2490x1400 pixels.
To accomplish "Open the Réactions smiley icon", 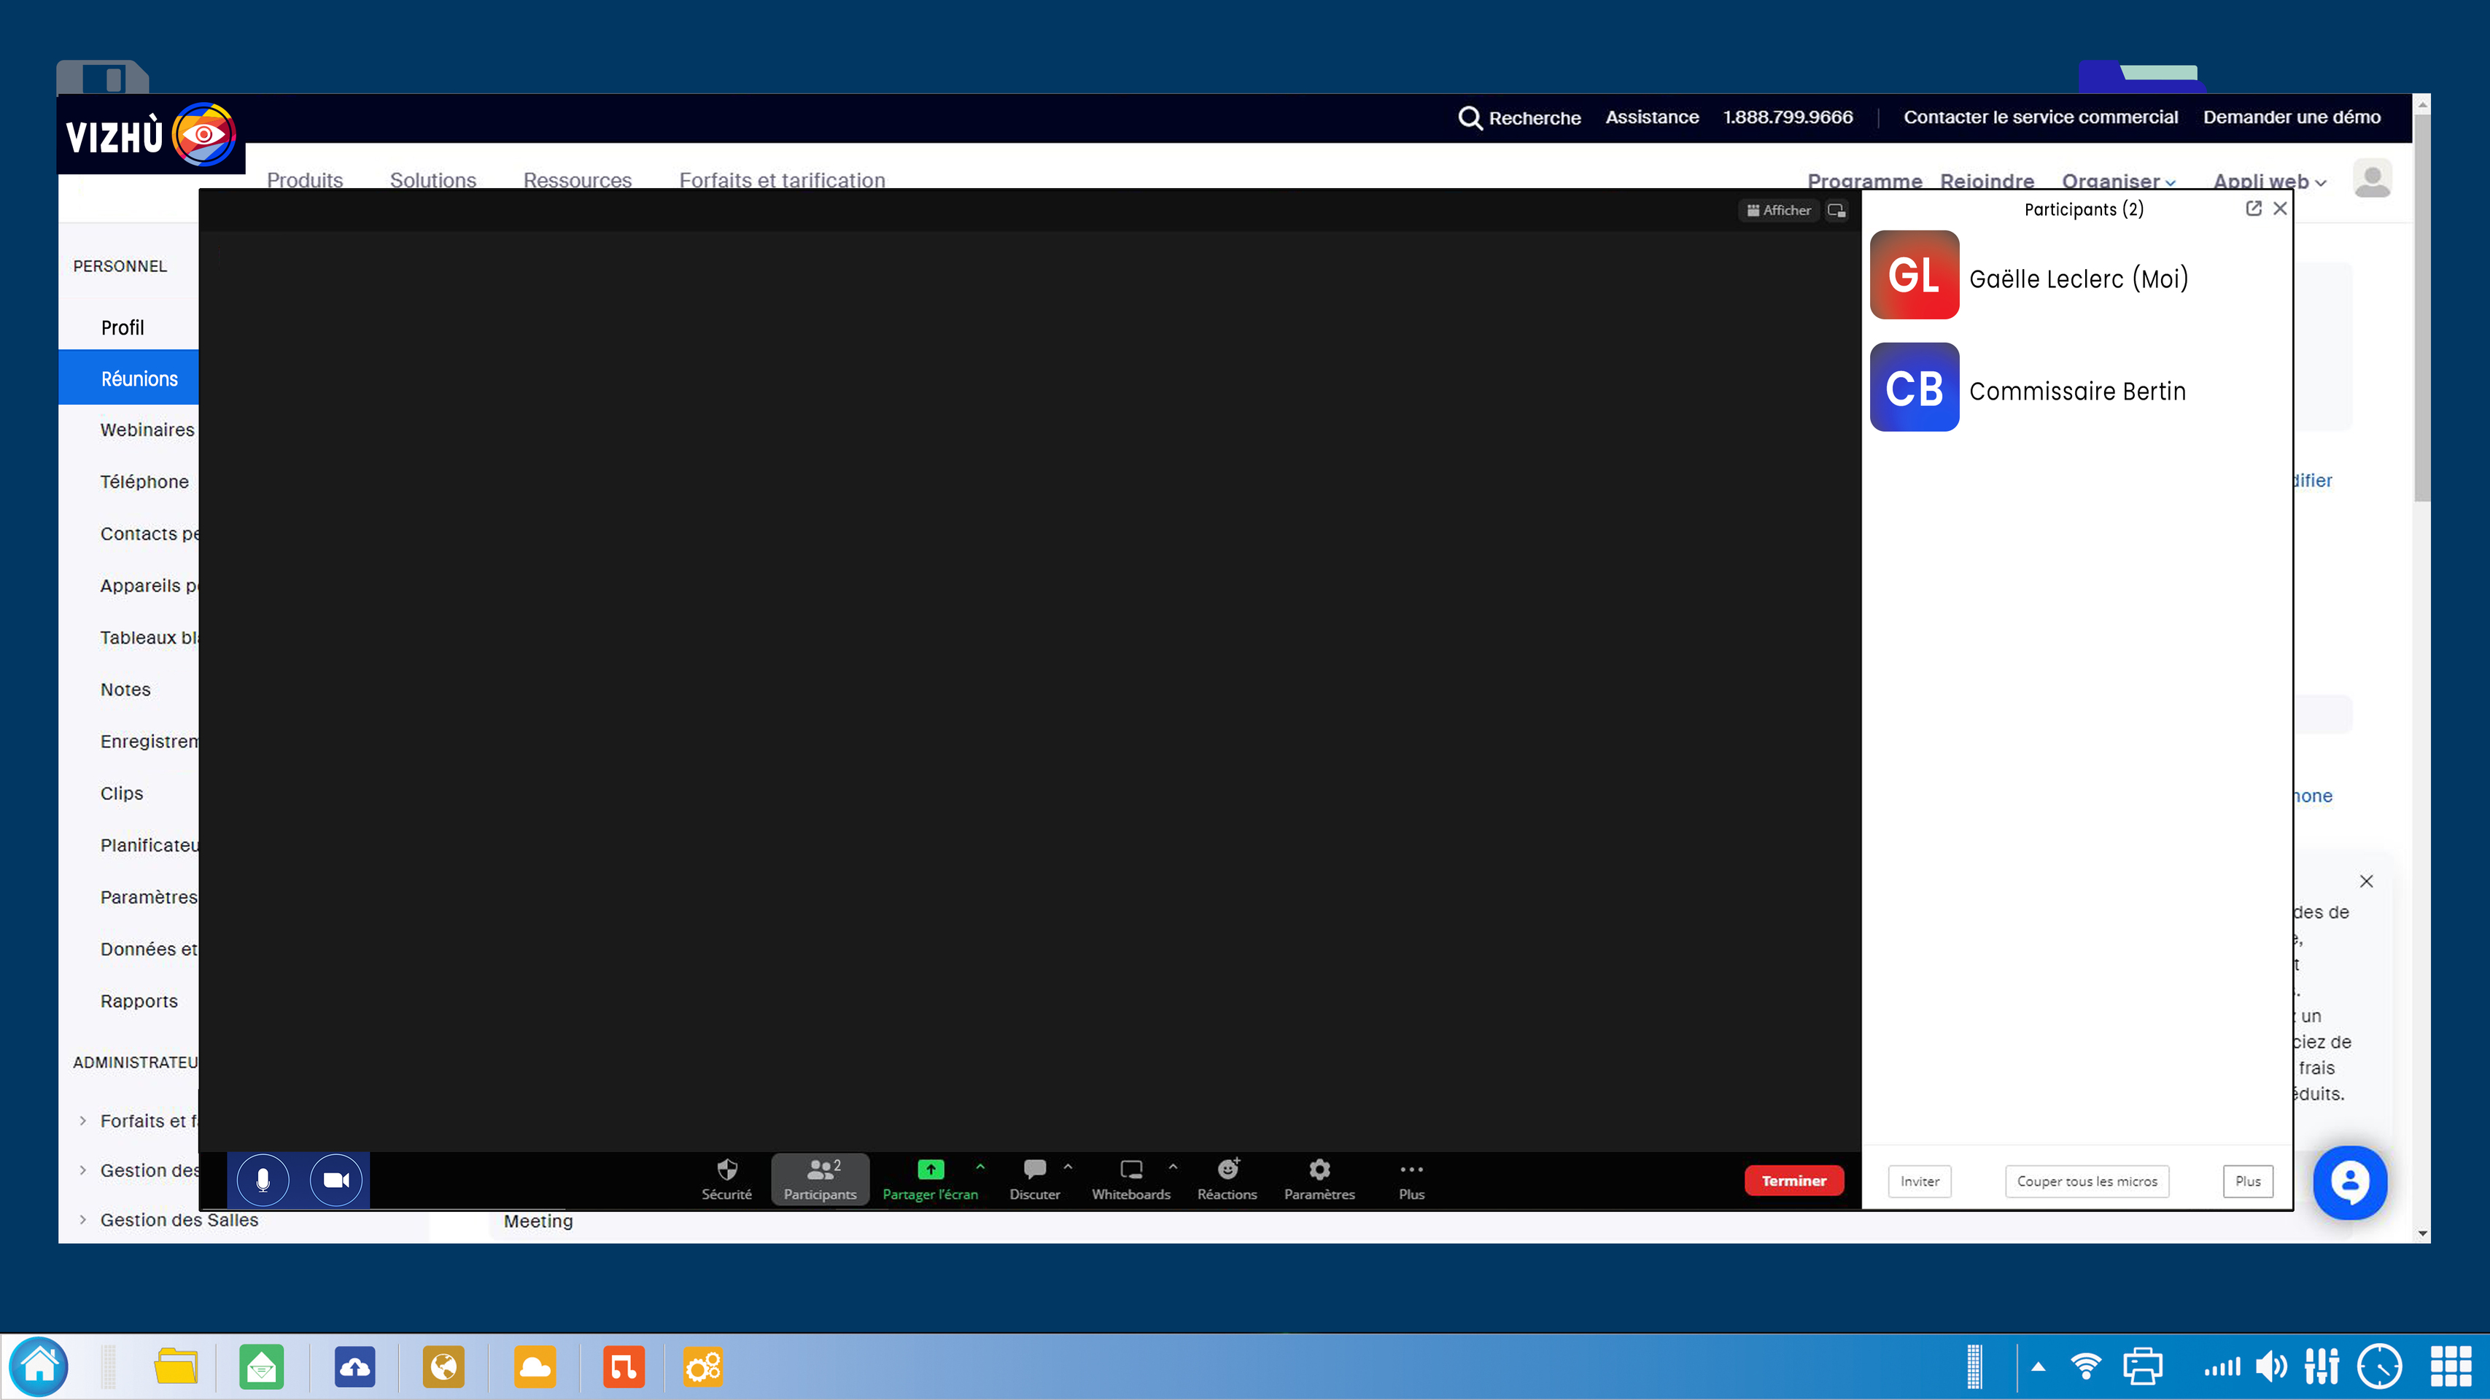I will 1227,1170.
